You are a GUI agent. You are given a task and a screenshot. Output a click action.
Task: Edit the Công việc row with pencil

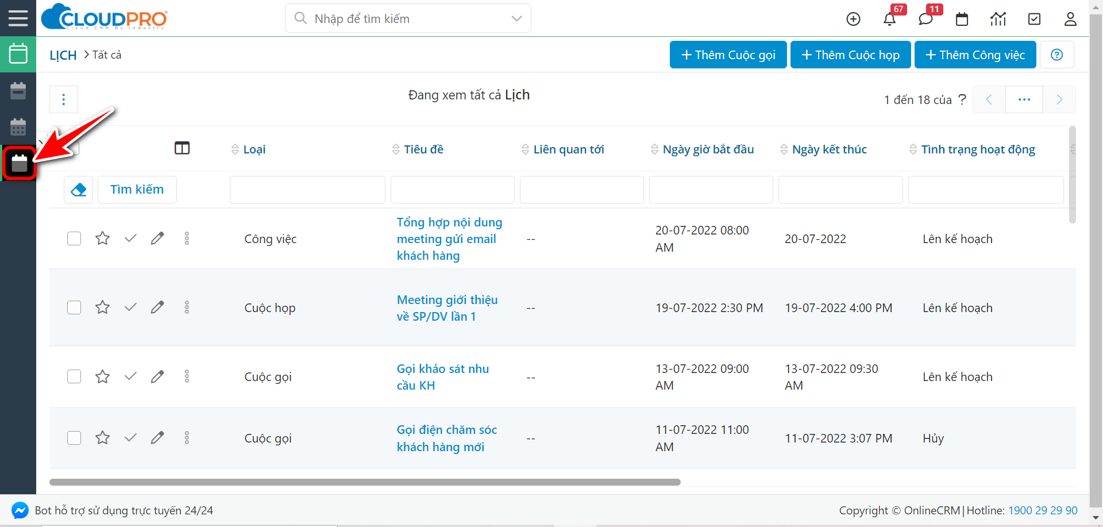click(157, 239)
